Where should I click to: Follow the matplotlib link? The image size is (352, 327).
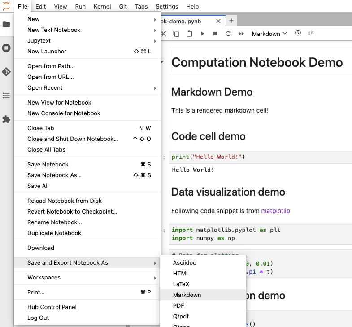tap(275, 211)
